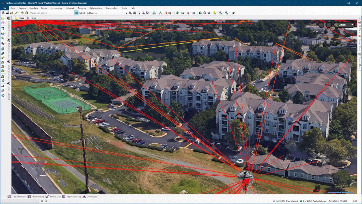Open the Optimization menu
This screenshot has height=204, width=362.
point(96,8)
